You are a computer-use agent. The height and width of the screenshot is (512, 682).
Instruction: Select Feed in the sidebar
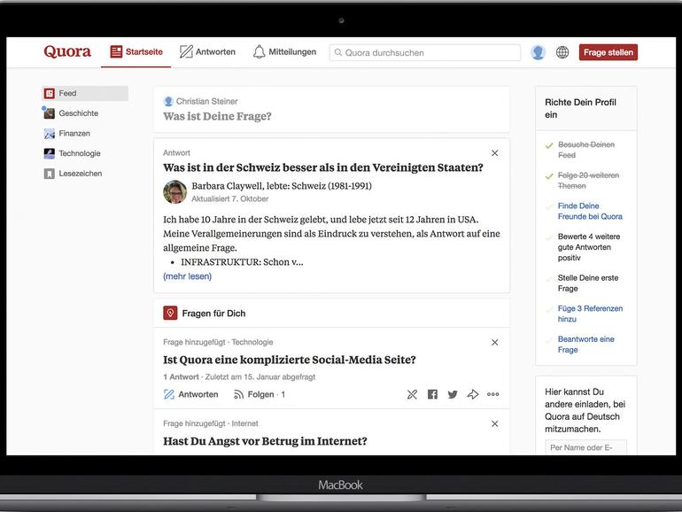coord(85,93)
